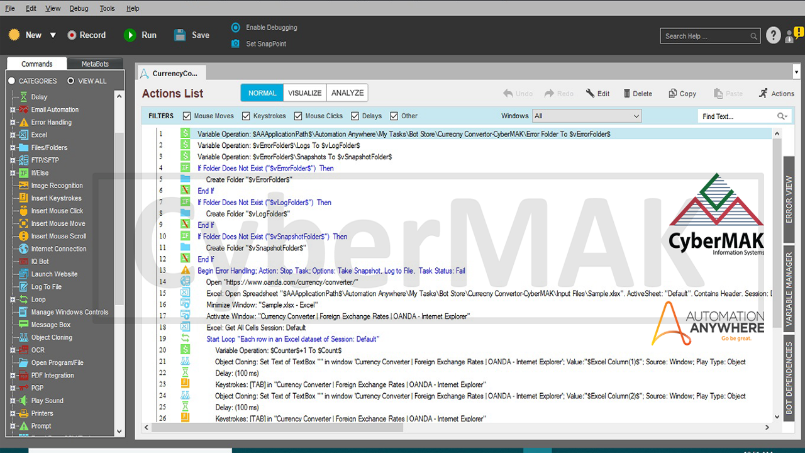Click the Delete trash icon
This screenshot has height=453, width=805.
[627, 94]
